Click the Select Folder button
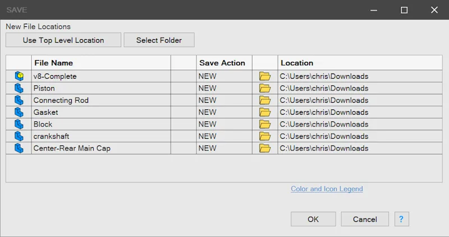The width and height of the screenshot is (449, 237). pyautogui.click(x=159, y=40)
